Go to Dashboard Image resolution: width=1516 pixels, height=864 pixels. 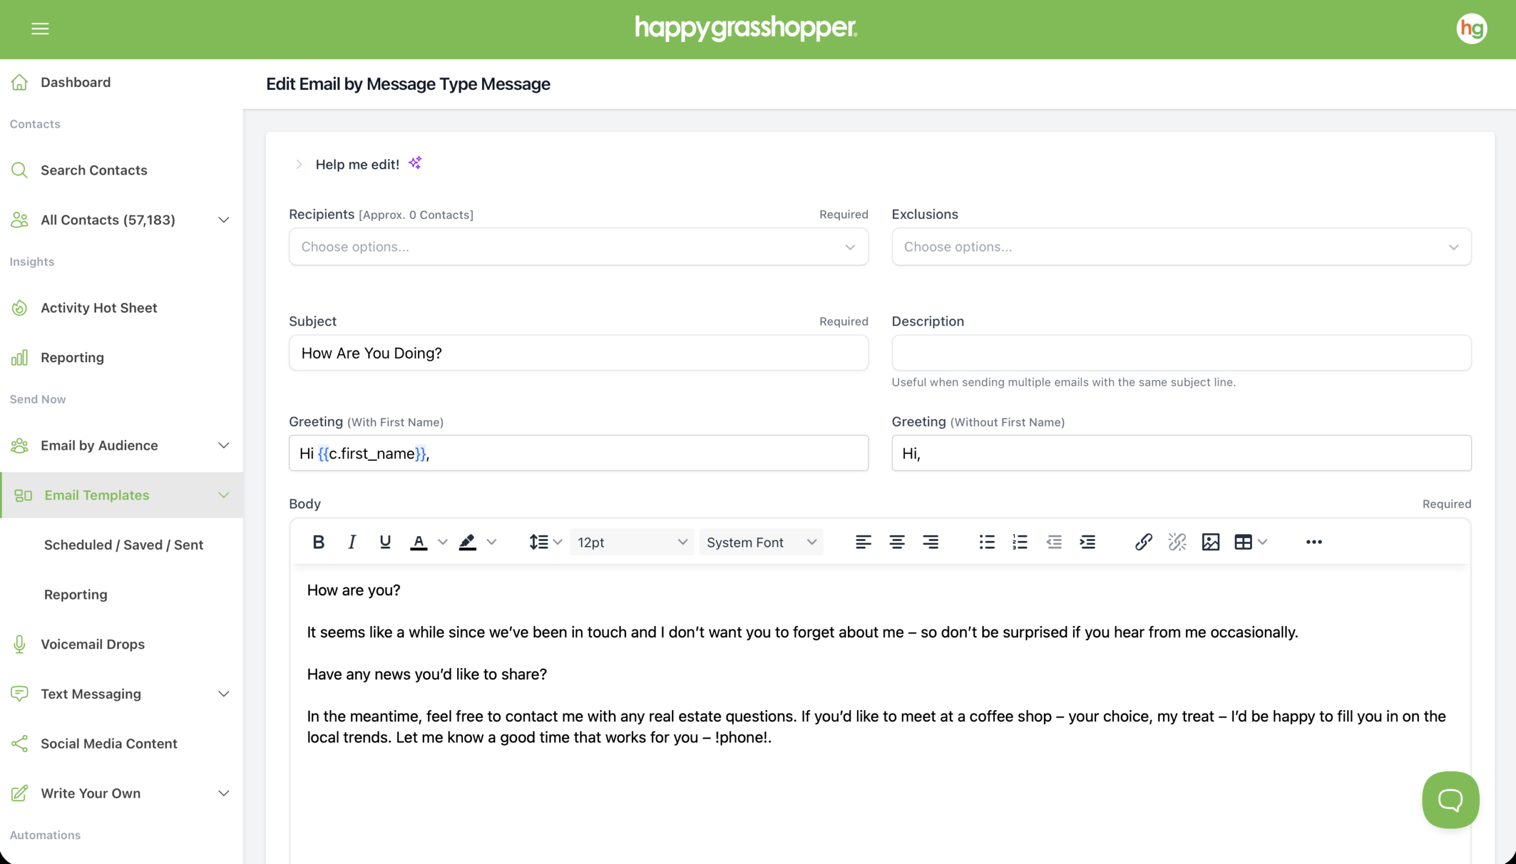point(75,82)
